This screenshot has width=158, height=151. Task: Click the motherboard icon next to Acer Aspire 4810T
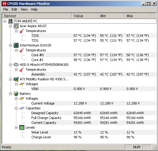tap(16, 26)
